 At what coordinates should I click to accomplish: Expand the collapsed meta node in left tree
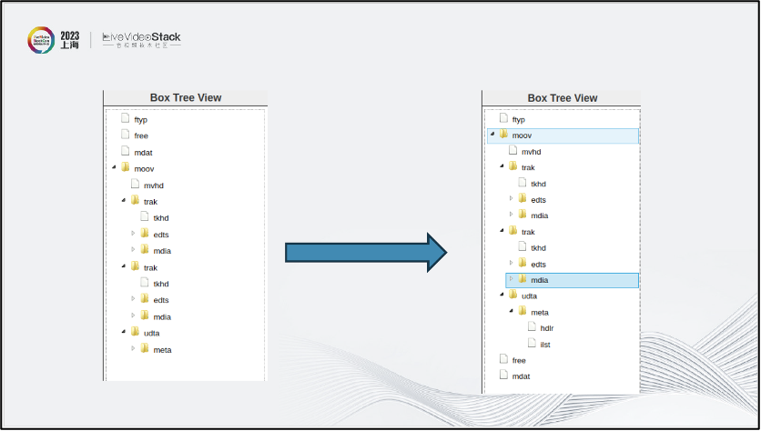point(133,348)
